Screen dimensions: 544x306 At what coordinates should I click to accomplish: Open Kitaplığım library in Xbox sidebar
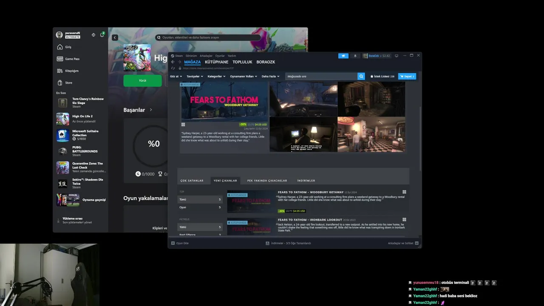click(81, 71)
